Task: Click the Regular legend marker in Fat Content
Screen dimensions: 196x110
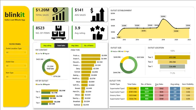Action: coord(43,53)
